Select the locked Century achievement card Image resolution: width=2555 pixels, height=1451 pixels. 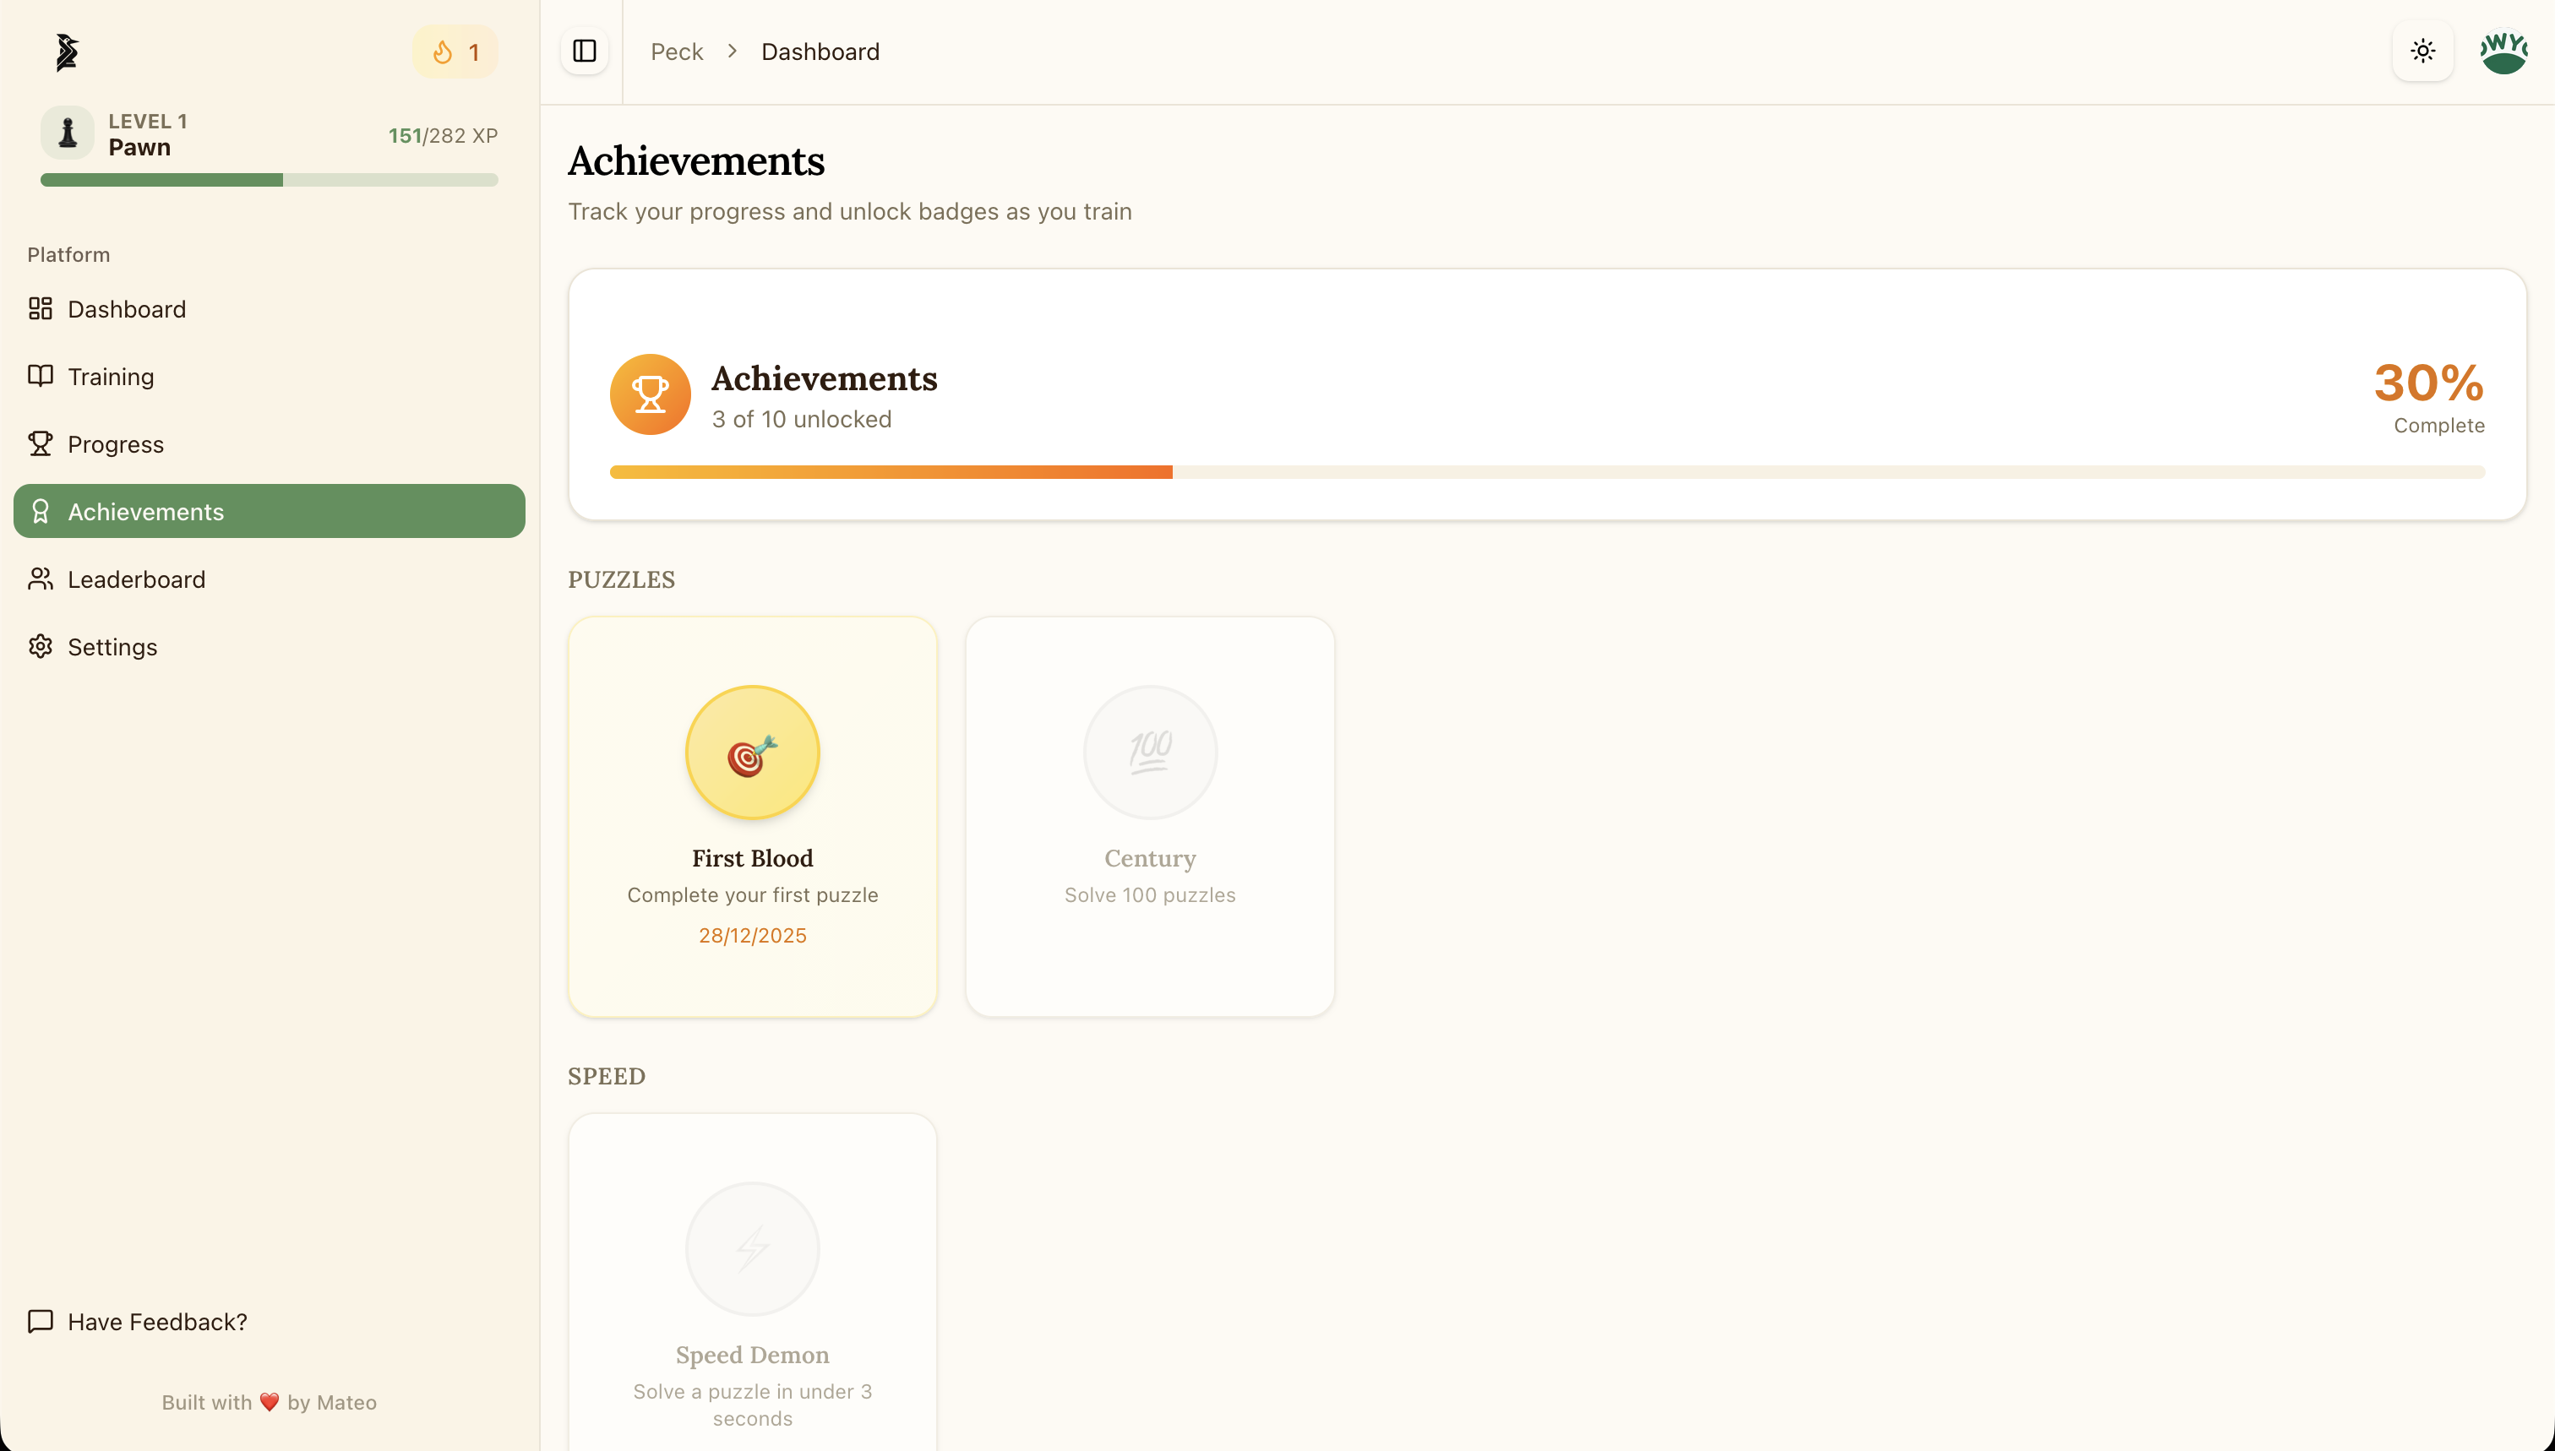point(1149,816)
